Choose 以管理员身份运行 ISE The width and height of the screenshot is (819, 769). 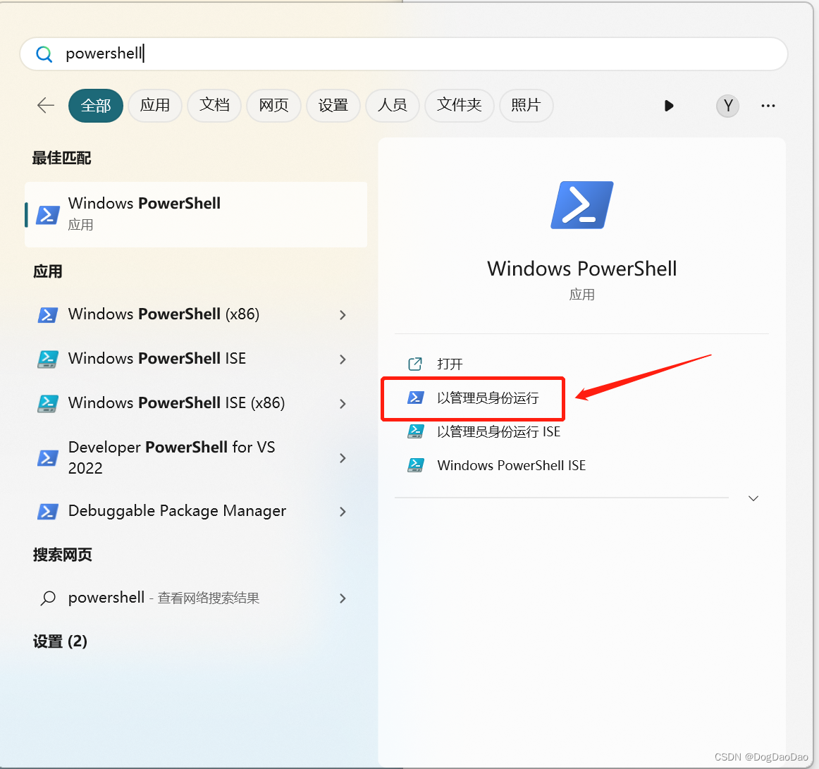[499, 431]
